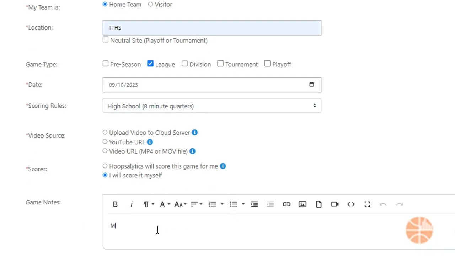Screen dimensions: 455x256
Task: Click info icon beside Upload Video to Cloud
Action: [194, 133]
